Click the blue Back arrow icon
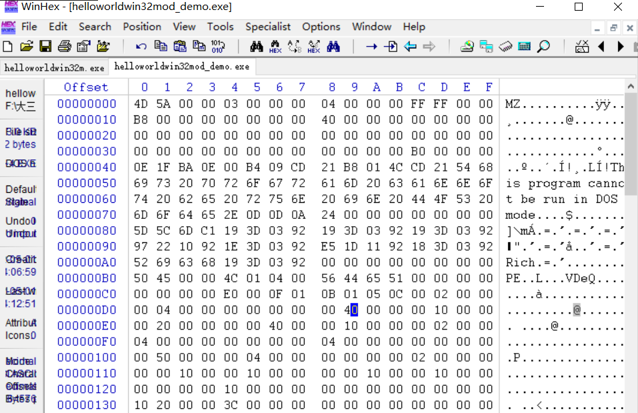This screenshot has width=638, height=413. point(410,47)
